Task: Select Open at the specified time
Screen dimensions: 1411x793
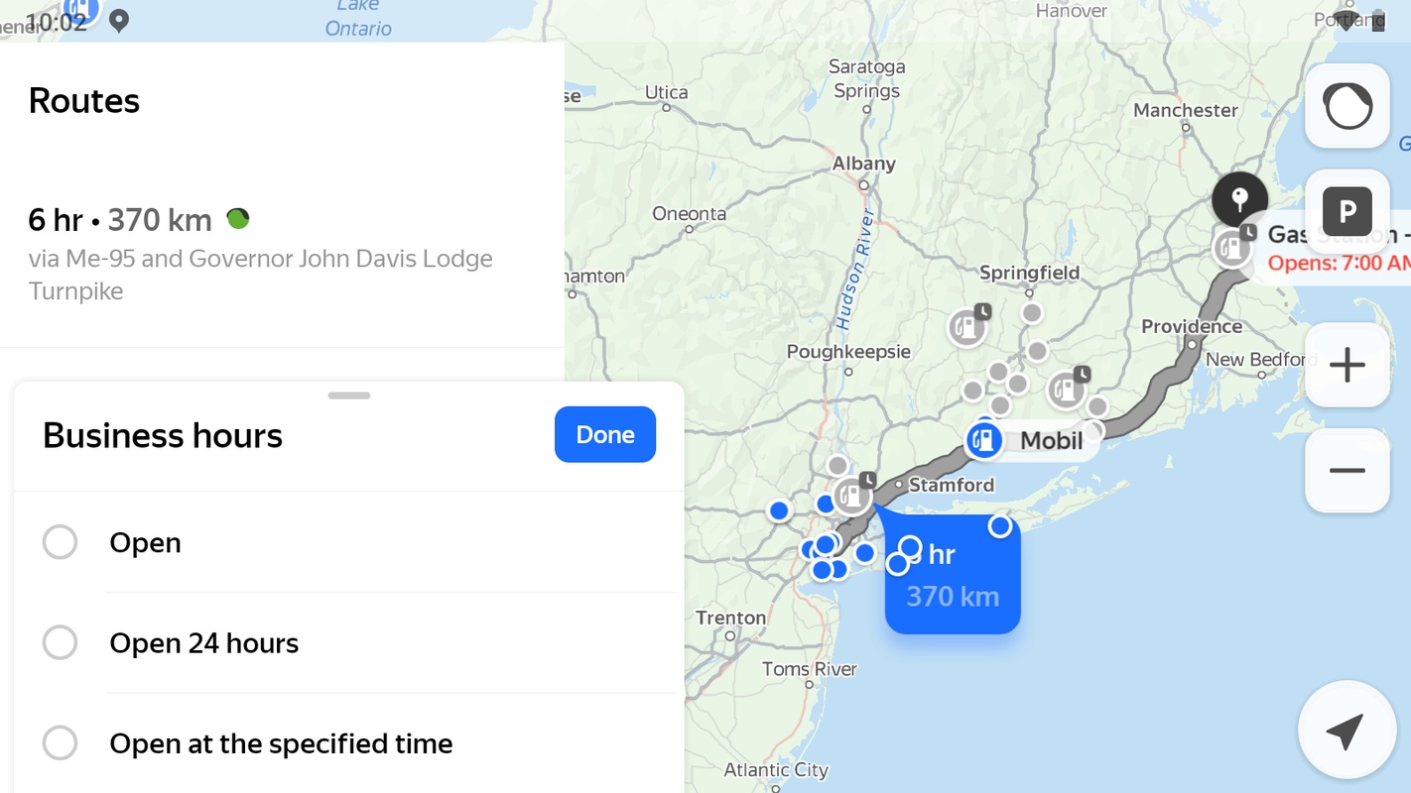Action: pos(61,742)
